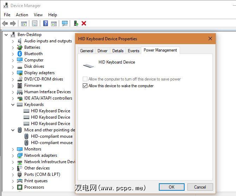This screenshot has width=236, height=196.
Task: Expand the Network adapters node
Action: click(13, 155)
